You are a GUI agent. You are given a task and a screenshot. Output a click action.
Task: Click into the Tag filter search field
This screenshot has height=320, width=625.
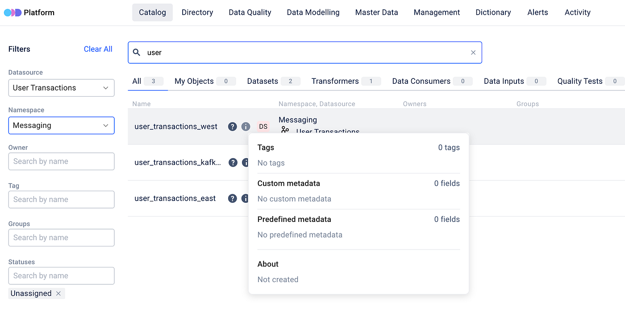pyautogui.click(x=61, y=199)
